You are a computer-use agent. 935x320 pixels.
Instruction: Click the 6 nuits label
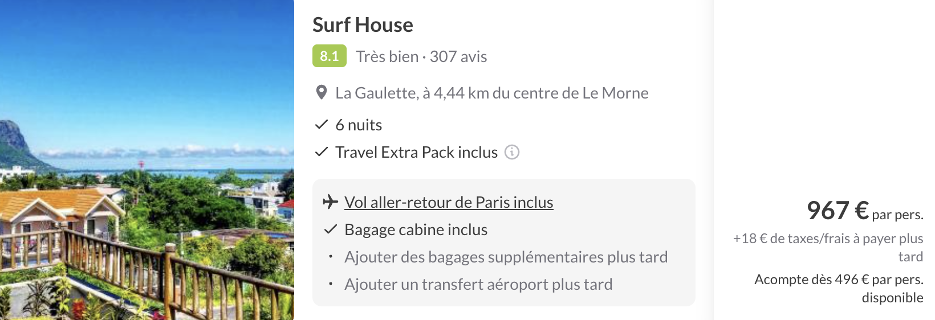(x=359, y=125)
